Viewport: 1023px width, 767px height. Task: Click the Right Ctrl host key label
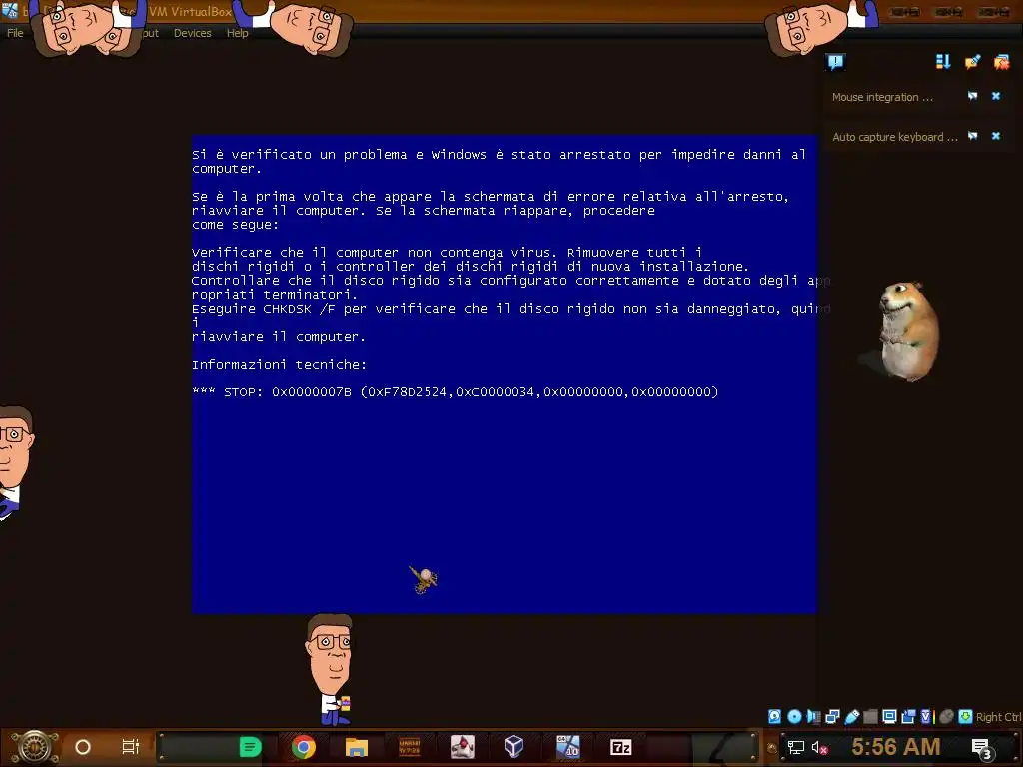pyautogui.click(x=998, y=717)
